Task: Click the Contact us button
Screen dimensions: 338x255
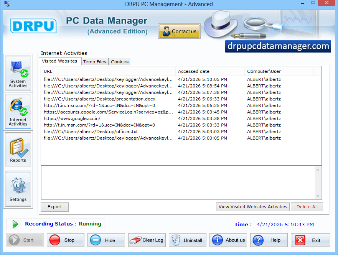Action: [179, 31]
